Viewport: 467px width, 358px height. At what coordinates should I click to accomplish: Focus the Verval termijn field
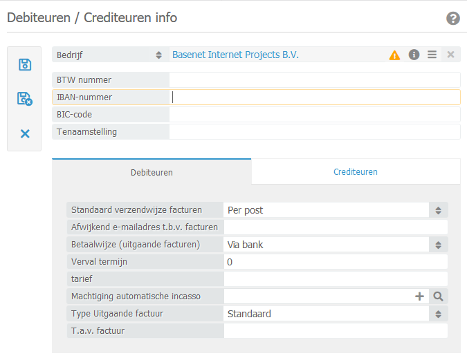point(335,262)
